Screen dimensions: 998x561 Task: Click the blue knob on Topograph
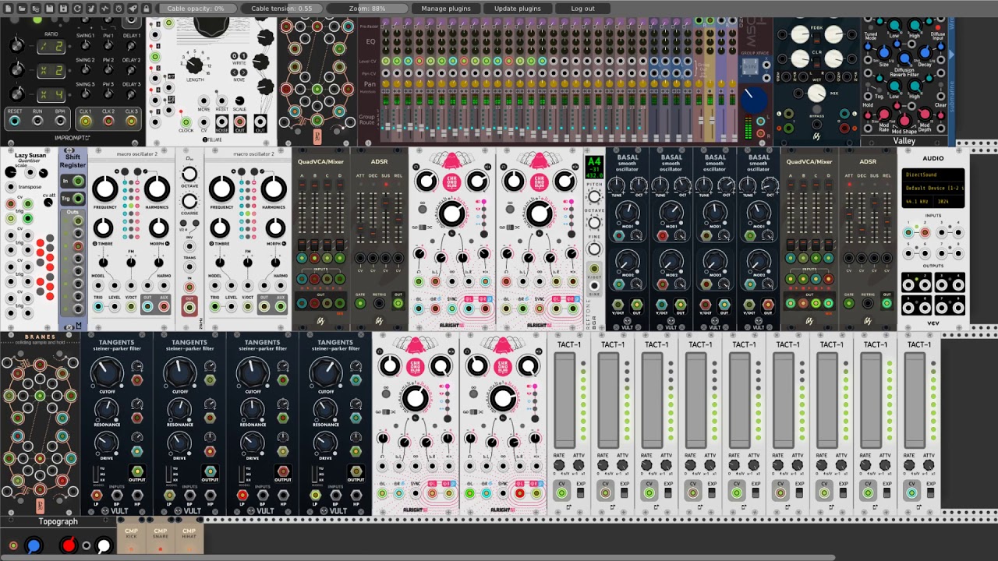pyautogui.click(x=33, y=545)
